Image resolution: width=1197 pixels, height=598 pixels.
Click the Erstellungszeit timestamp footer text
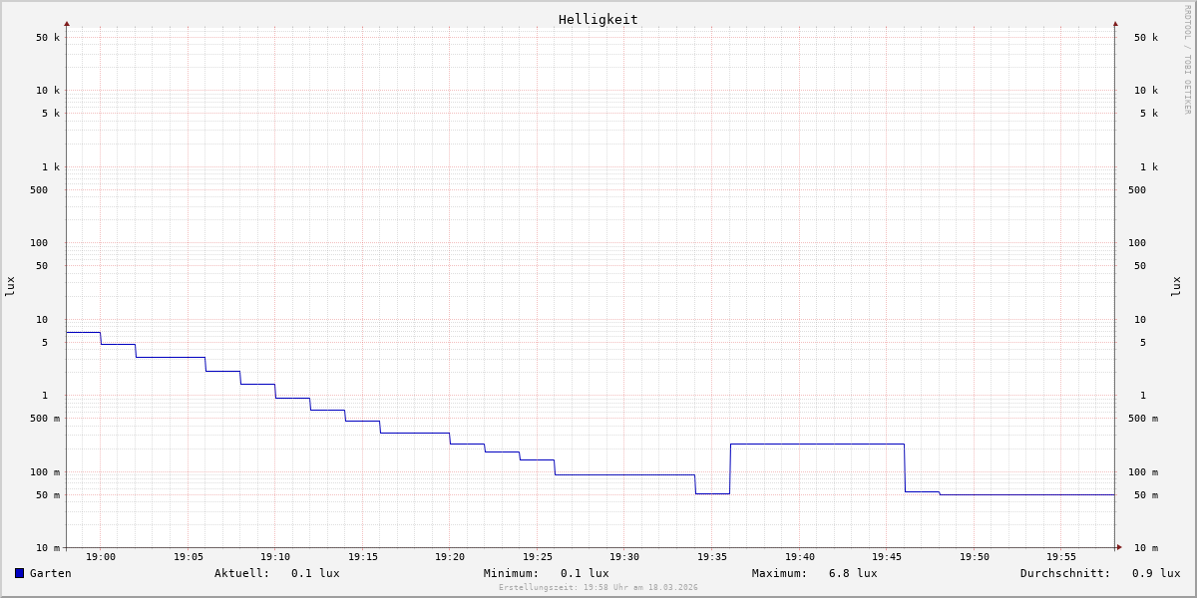coord(598,588)
